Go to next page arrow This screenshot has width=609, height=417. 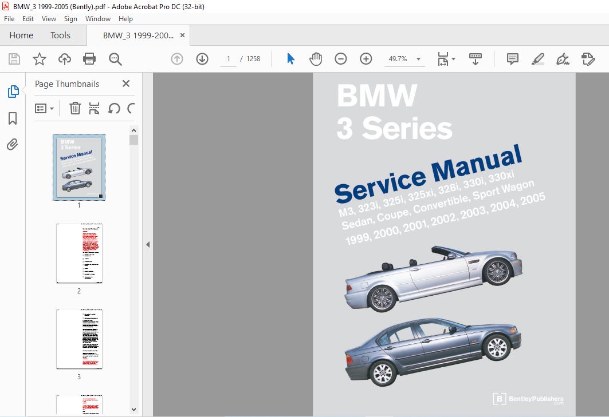pyautogui.click(x=202, y=59)
